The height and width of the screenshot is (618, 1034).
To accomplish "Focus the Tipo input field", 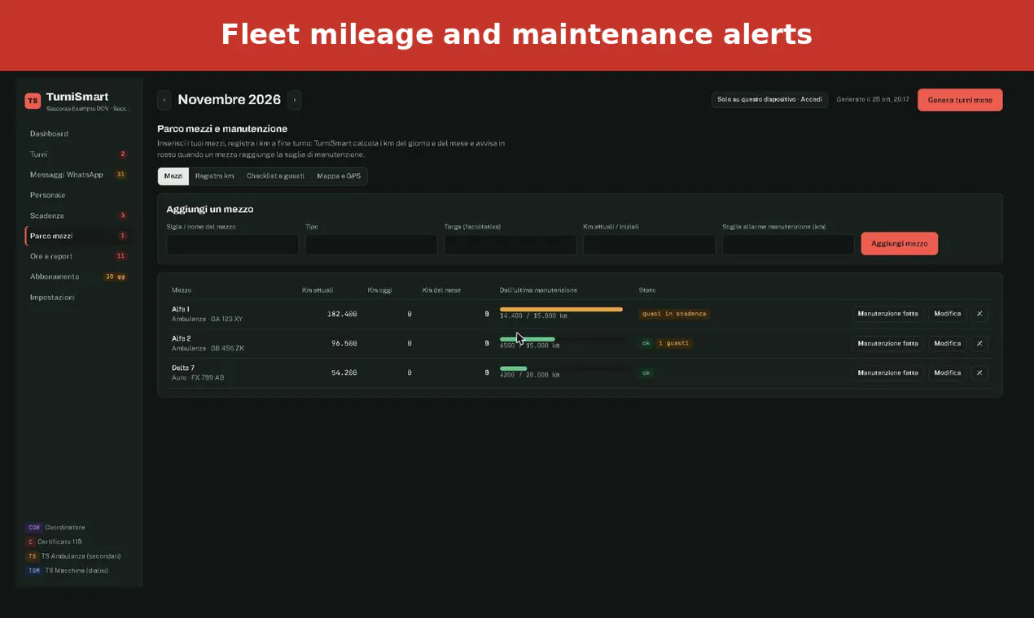I will tap(371, 245).
